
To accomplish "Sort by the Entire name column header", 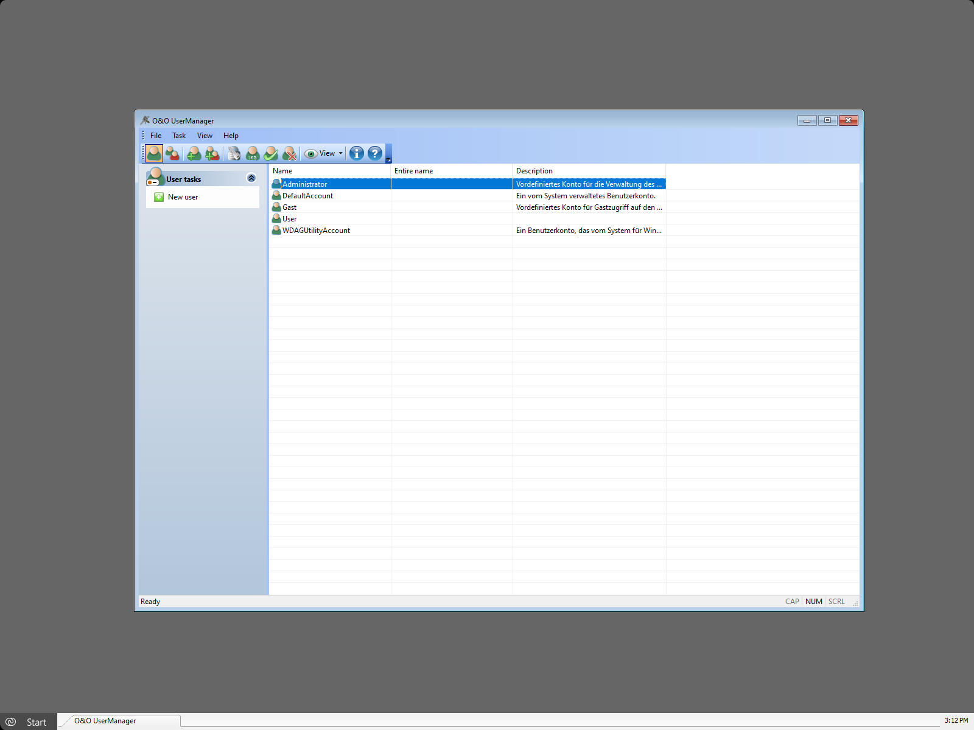I will tap(452, 171).
